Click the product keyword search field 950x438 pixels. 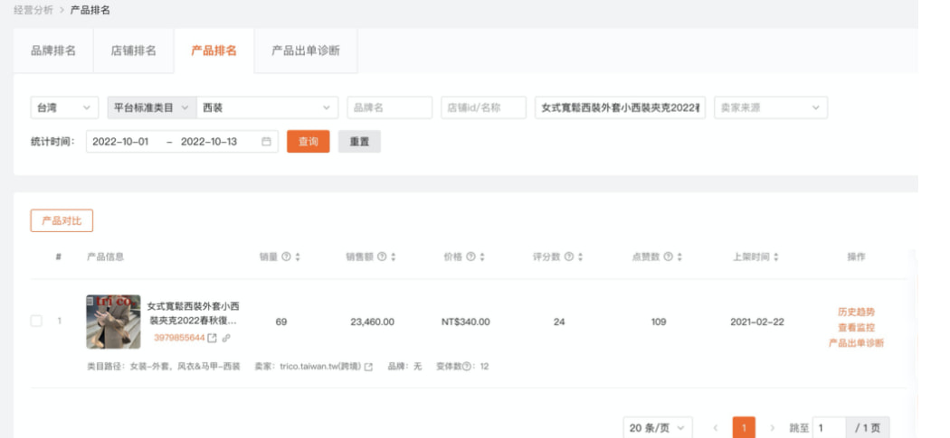[x=620, y=107]
